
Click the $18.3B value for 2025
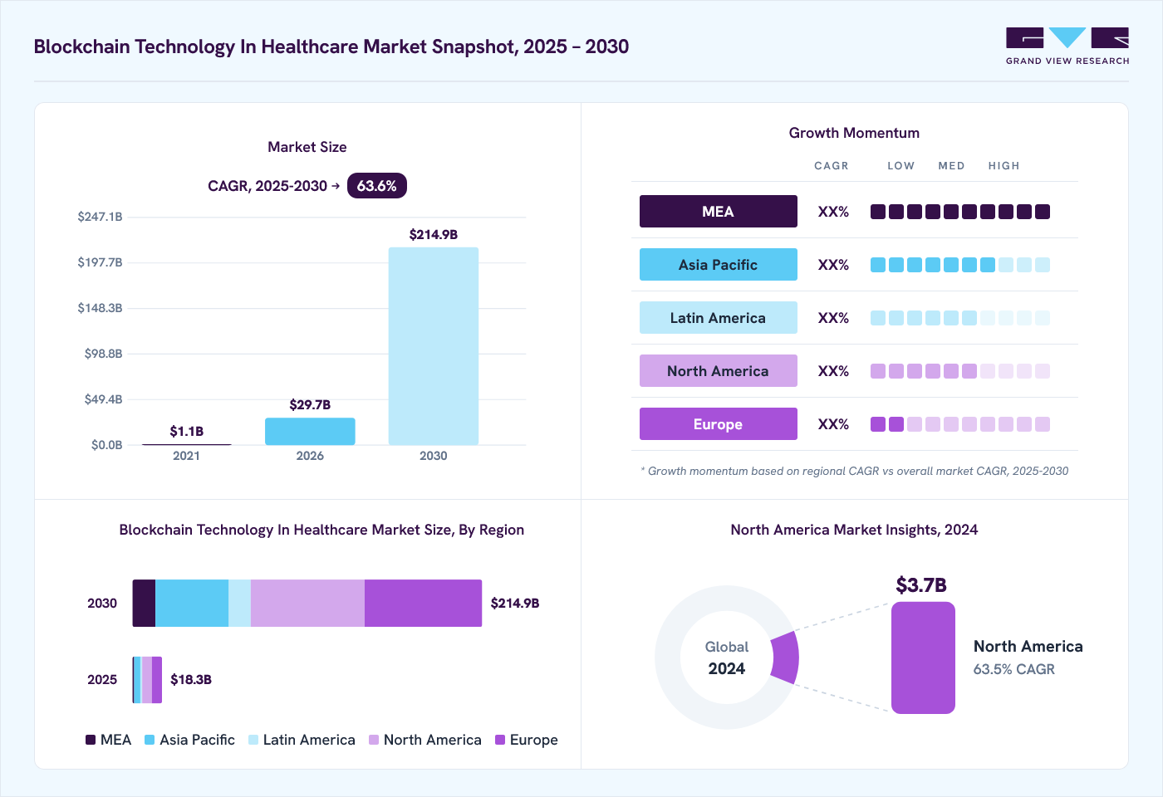pyautogui.click(x=191, y=679)
